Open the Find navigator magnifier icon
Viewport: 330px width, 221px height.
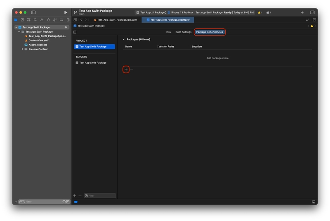pos(35,20)
